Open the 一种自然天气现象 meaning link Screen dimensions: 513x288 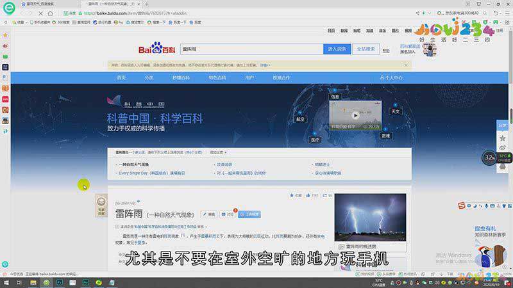(134, 164)
